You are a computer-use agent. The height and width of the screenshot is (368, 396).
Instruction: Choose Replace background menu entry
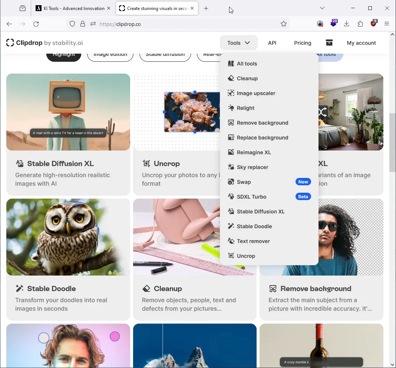pyautogui.click(x=269, y=138)
